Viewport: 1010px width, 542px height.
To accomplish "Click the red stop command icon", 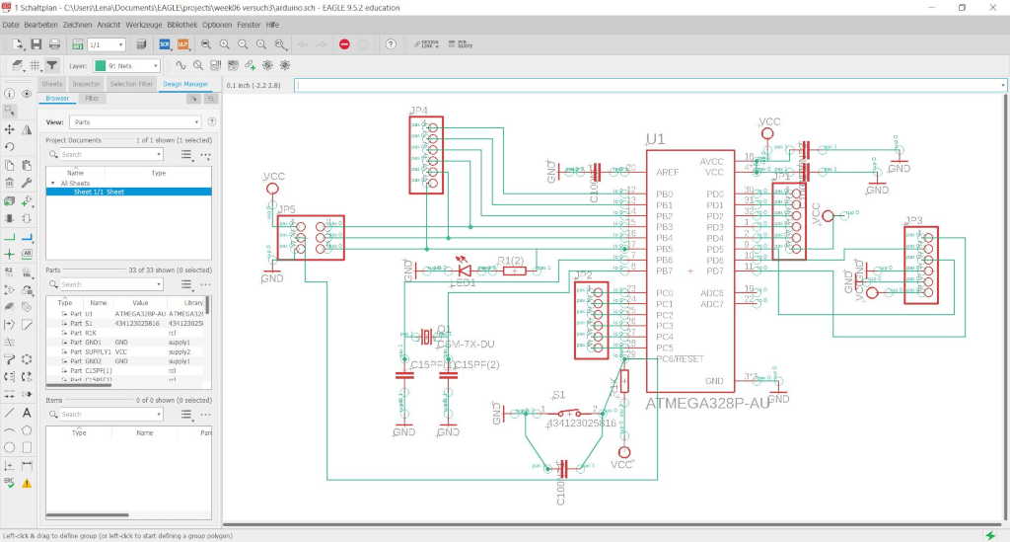I will (x=344, y=44).
